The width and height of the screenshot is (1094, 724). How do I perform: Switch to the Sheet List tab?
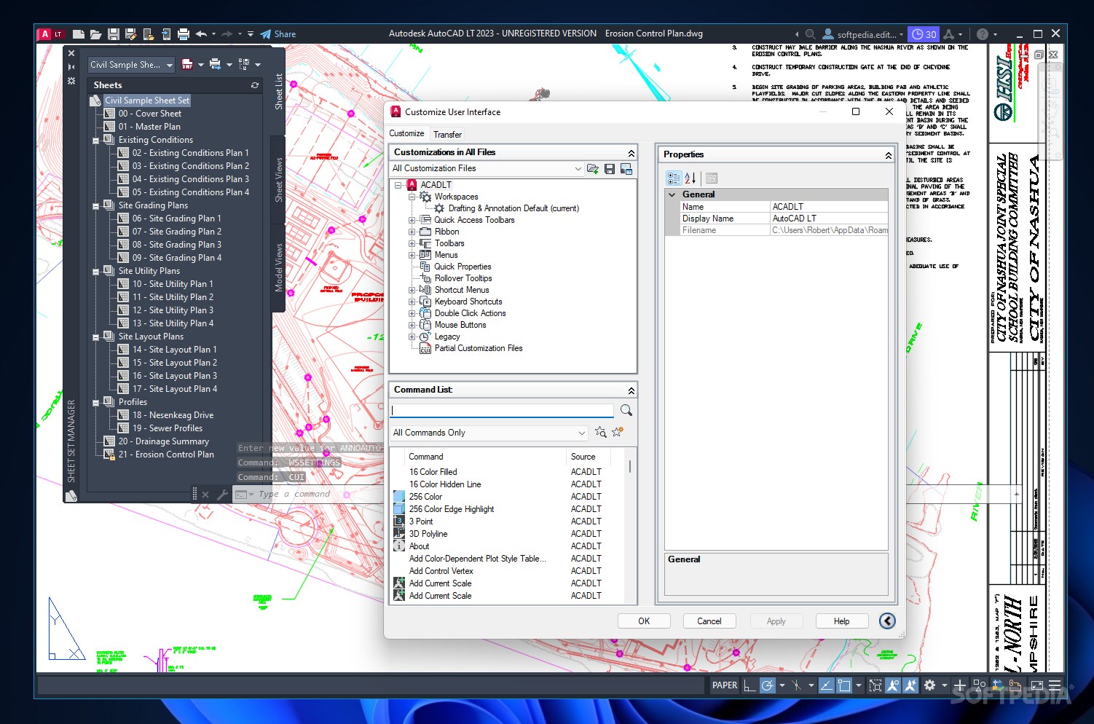tap(278, 90)
